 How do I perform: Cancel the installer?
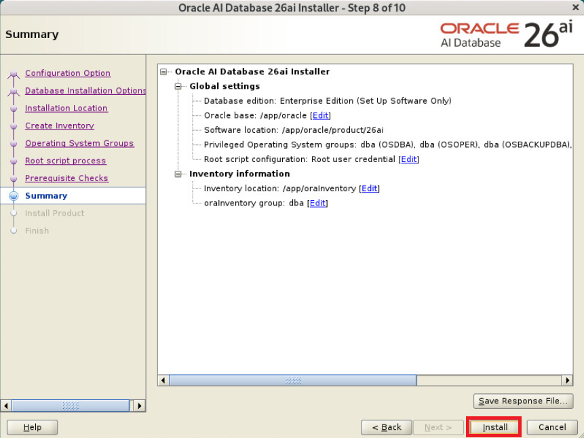(552, 427)
